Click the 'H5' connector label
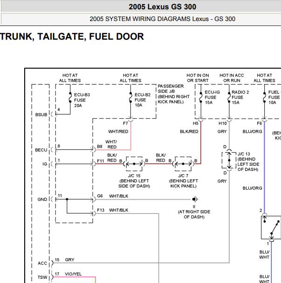The height and width of the screenshot is (283, 281). pyautogui.click(x=195, y=123)
